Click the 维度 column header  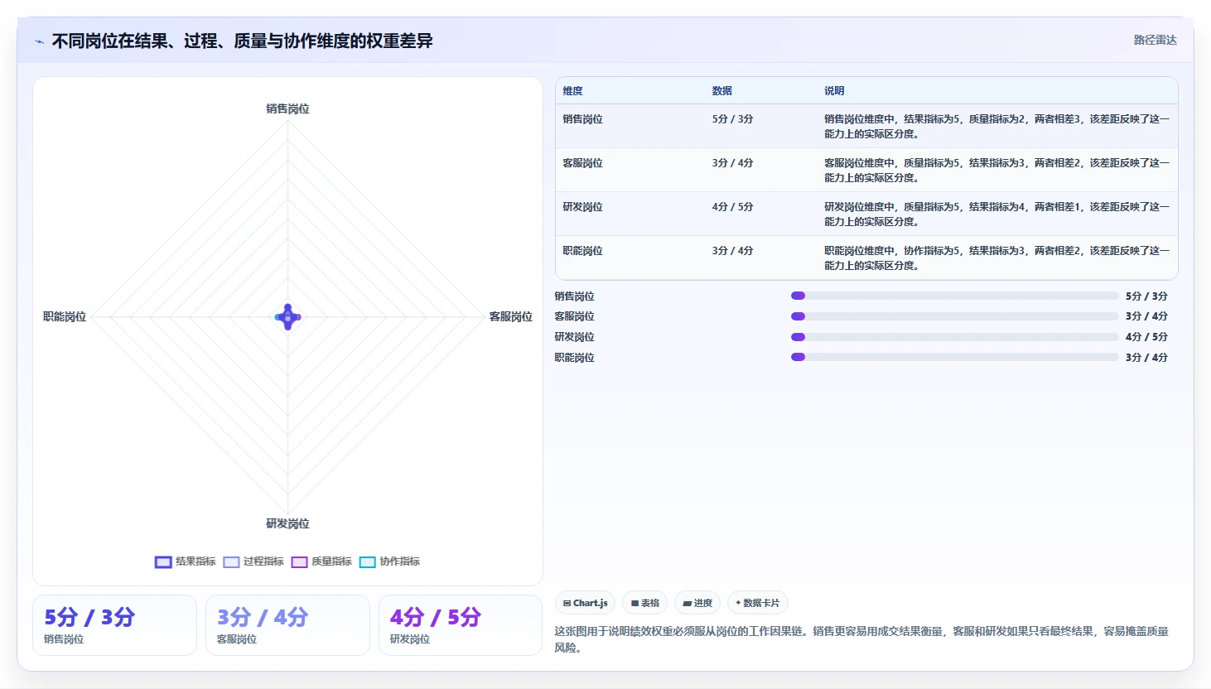[x=573, y=91]
